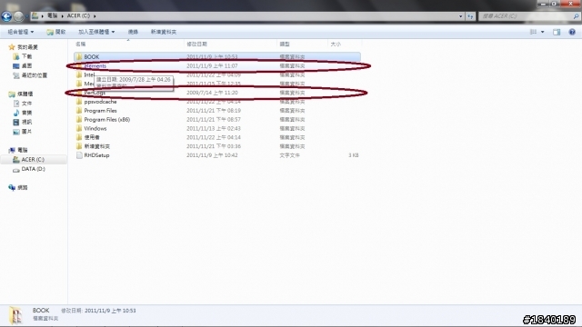Open the 加入至媒體櫃 dropdown
Viewport: 582px width, 327px height.
click(x=96, y=32)
